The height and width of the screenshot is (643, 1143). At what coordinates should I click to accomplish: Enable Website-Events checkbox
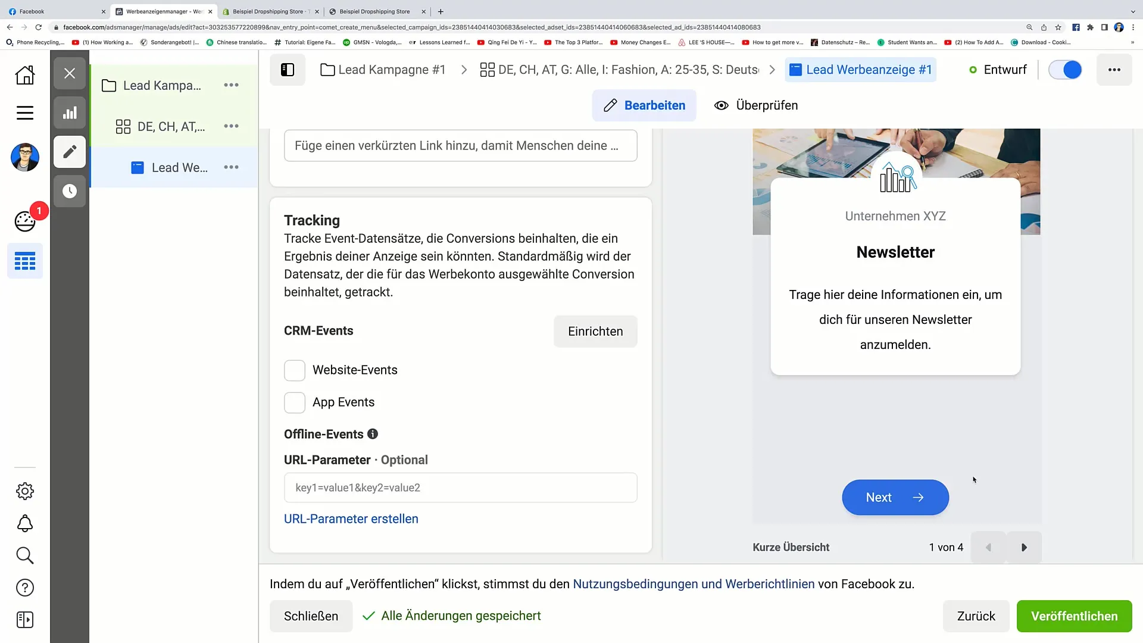pyautogui.click(x=295, y=370)
